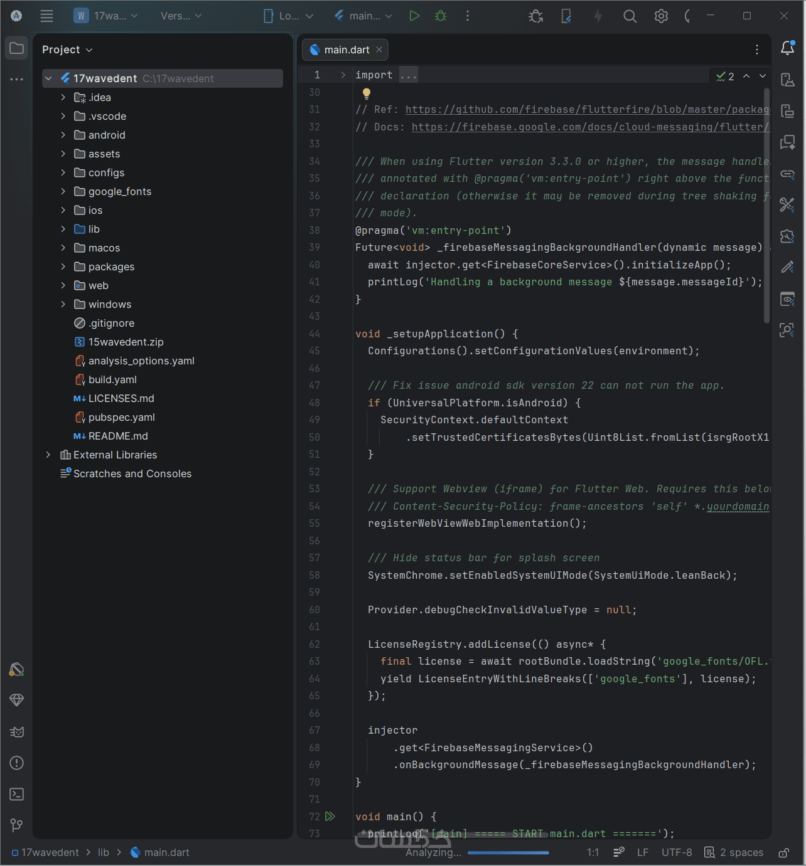Expand the lib folder

tap(63, 229)
